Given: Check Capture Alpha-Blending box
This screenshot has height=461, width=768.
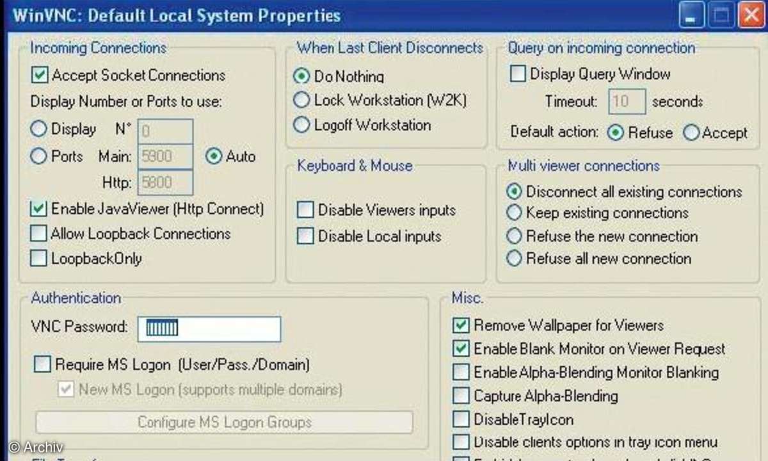Looking at the screenshot, I should [461, 396].
